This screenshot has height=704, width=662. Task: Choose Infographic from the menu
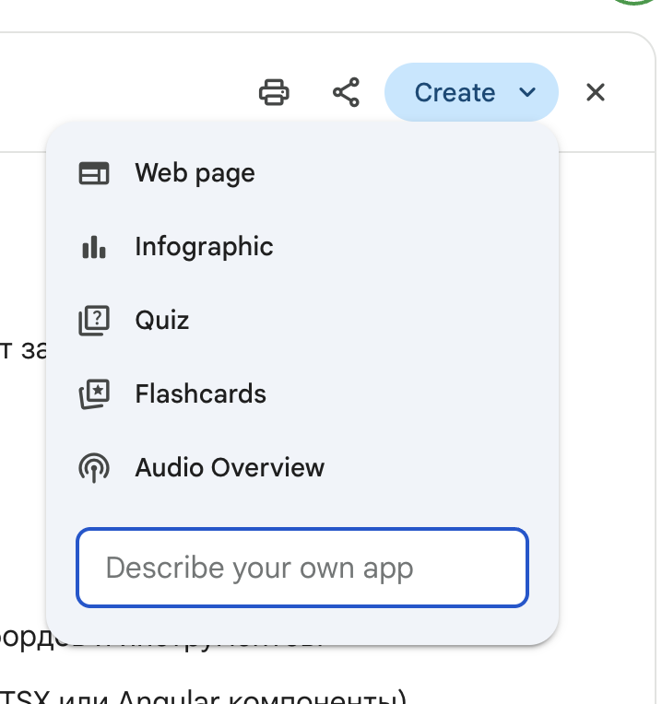[204, 247]
